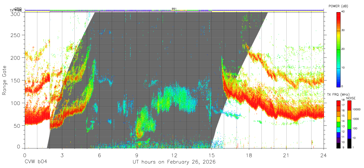Click the 'TX FRQ (MHz)' legend title
The image size is (364, 168).
click(x=338, y=95)
